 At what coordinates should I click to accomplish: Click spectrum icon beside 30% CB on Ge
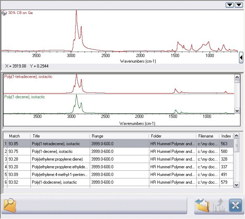pyautogui.click(x=4, y=13)
